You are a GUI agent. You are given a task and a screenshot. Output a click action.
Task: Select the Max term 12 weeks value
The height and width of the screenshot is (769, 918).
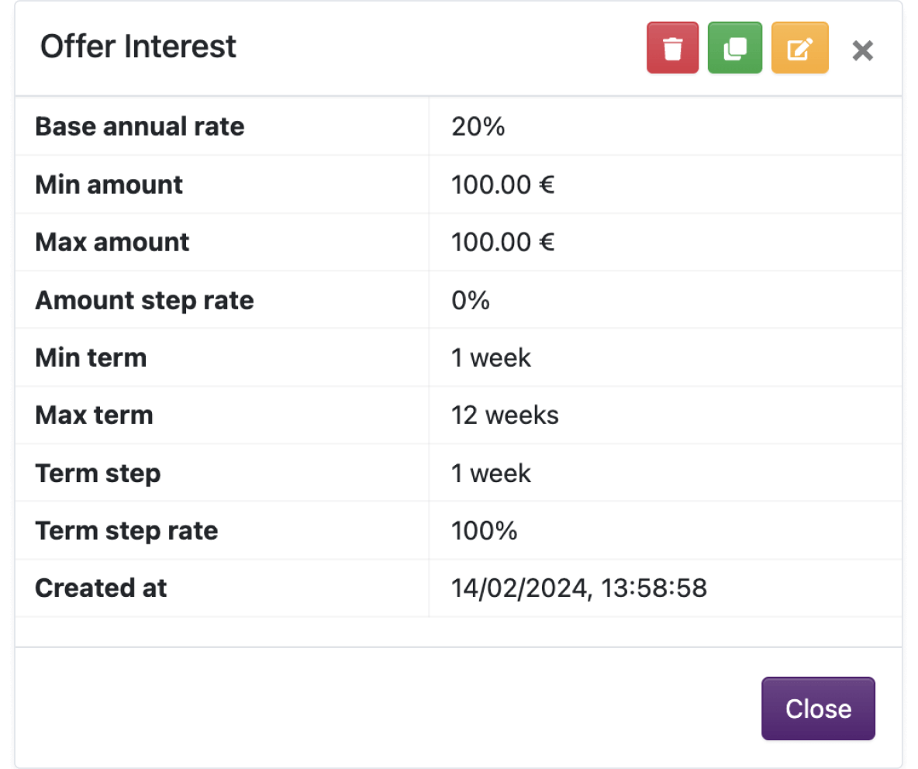505,415
